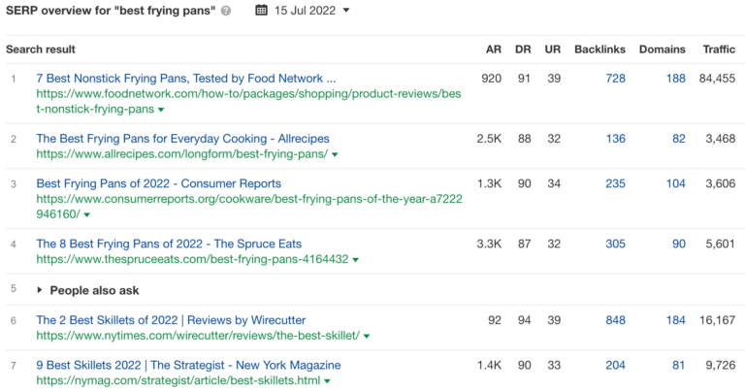Open the nytimes.com wirecutter URL dropdown arrow
The height and width of the screenshot is (392, 745).
[368, 336]
